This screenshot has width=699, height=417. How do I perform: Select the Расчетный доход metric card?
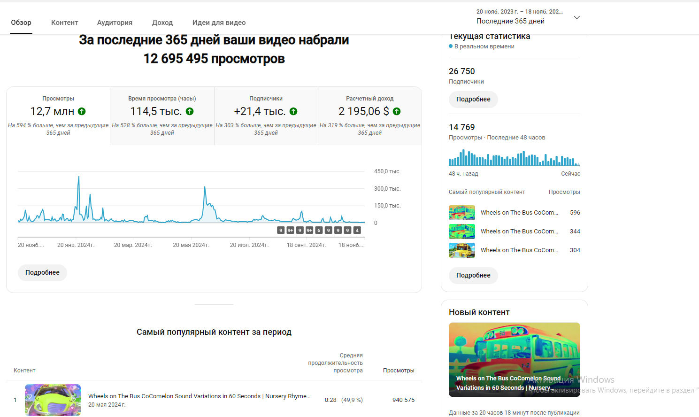[x=370, y=116]
